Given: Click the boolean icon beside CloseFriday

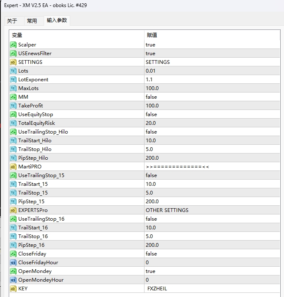Looking at the screenshot, I should click(13, 254).
